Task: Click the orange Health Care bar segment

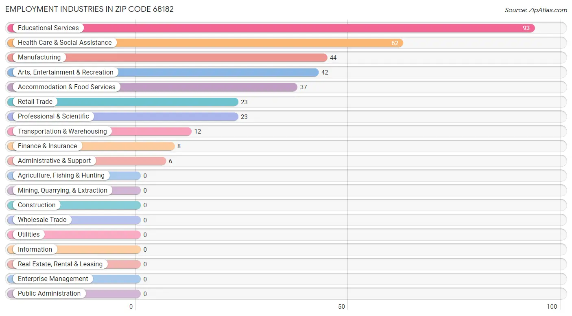Action: 205,43
